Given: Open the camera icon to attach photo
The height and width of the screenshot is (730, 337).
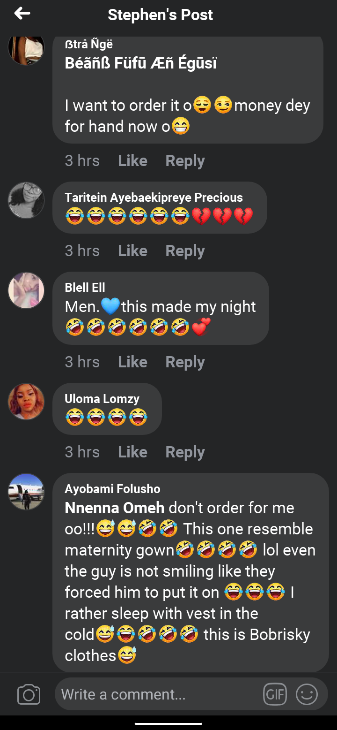Looking at the screenshot, I should point(29,694).
